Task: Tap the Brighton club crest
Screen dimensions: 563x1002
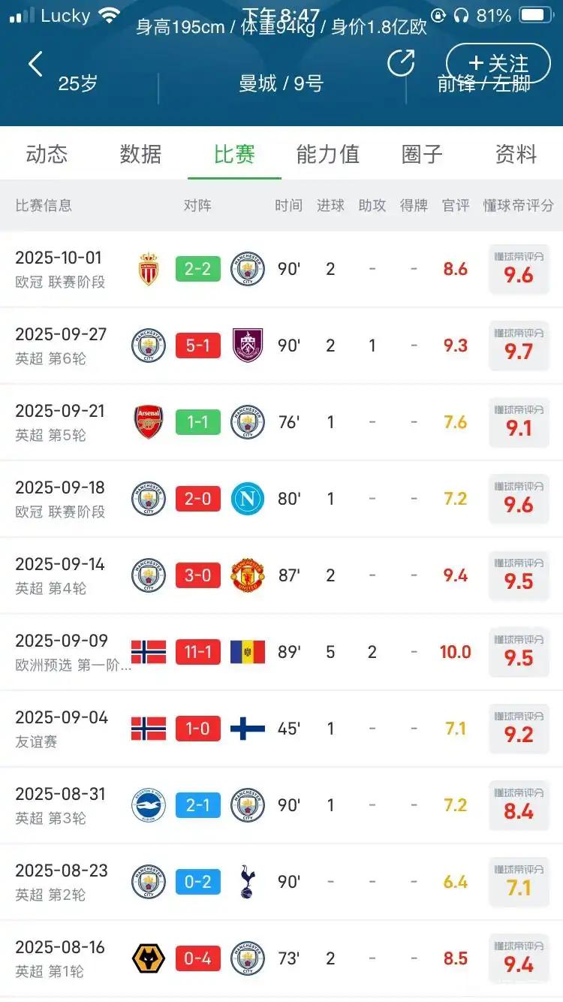Action: click(149, 805)
